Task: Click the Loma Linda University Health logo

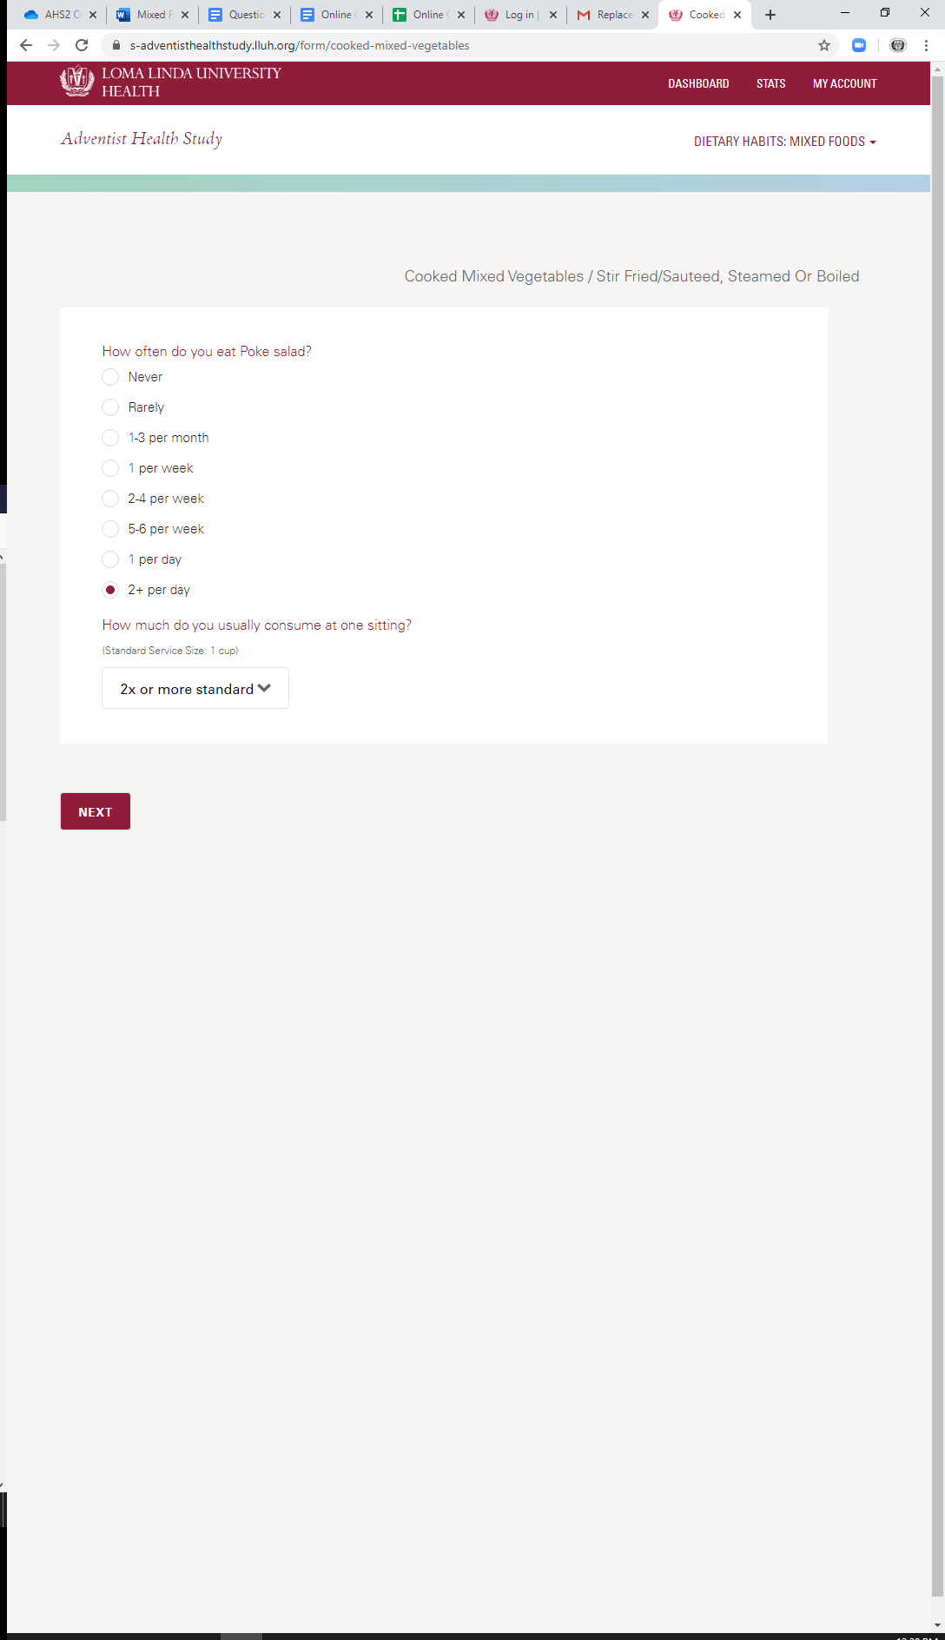Action: 170,83
